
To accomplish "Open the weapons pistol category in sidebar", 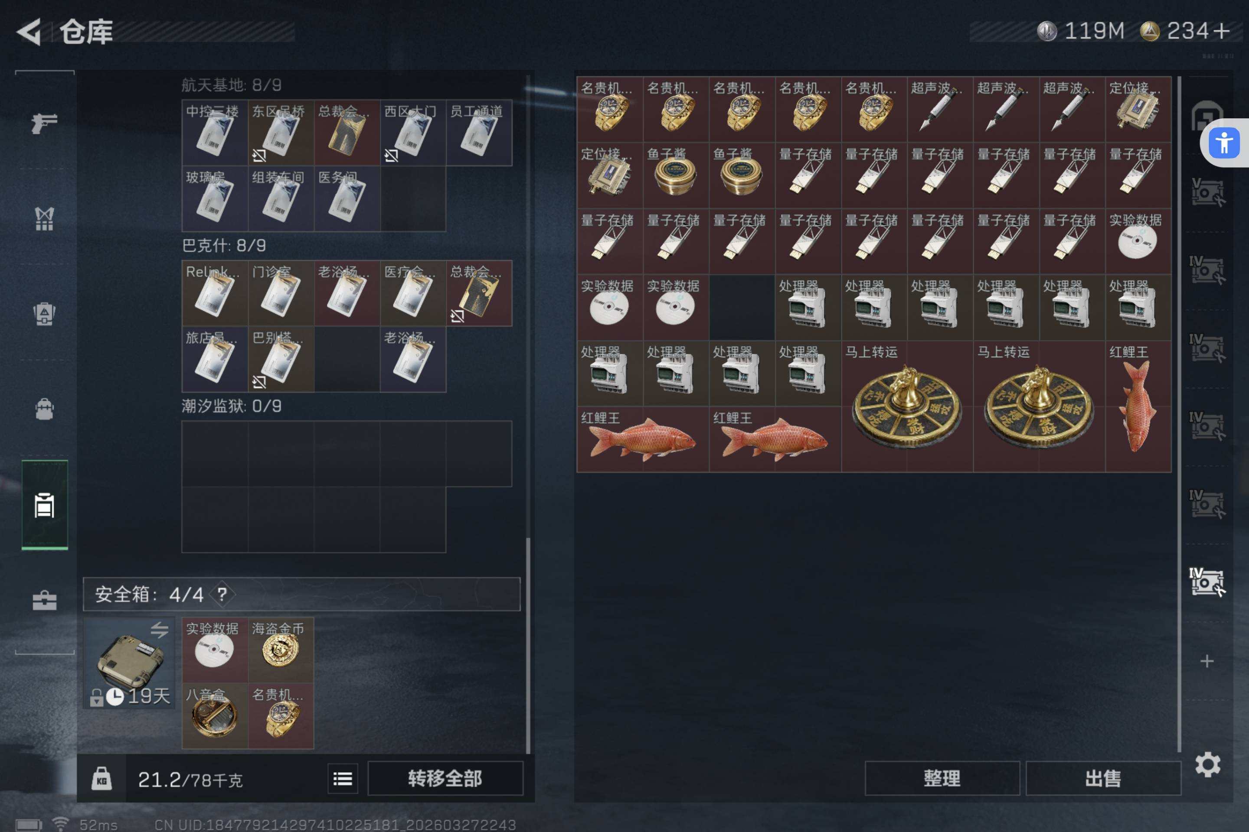I will pyautogui.click(x=45, y=123).
